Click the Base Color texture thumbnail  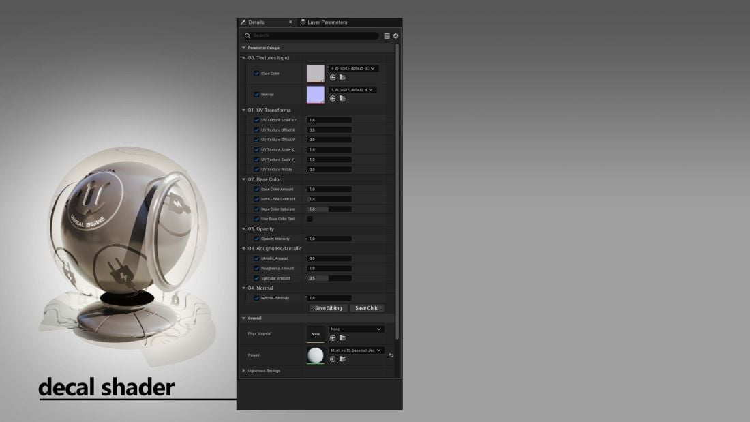[x=315, y=73]
